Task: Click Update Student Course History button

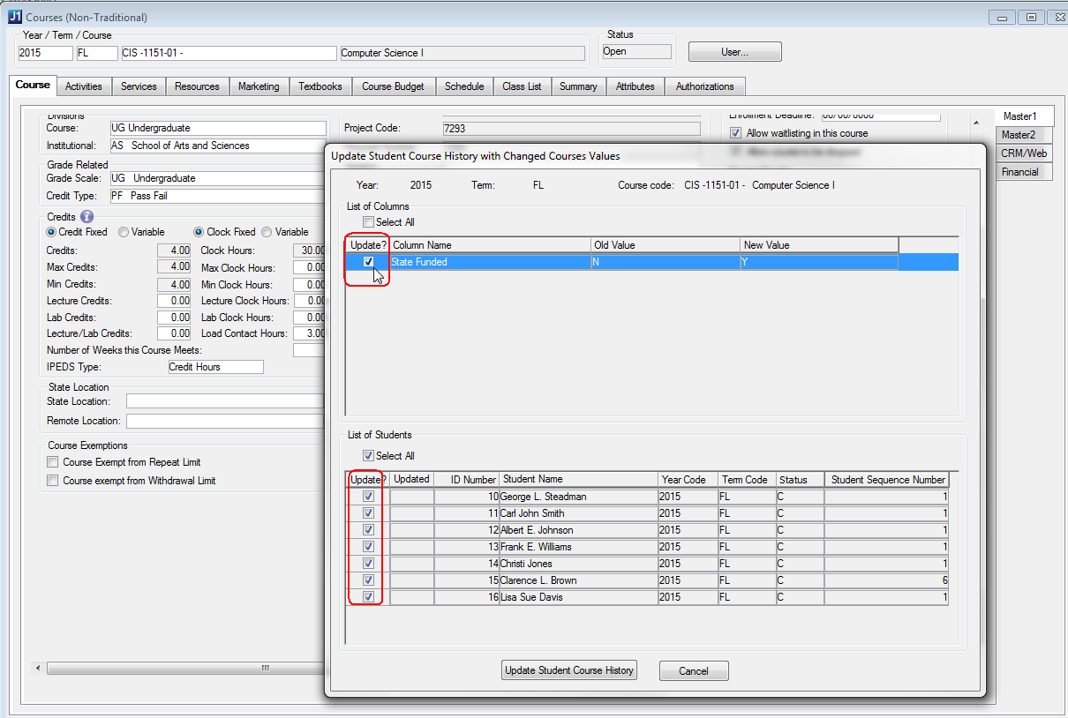Action: [568, 670]
